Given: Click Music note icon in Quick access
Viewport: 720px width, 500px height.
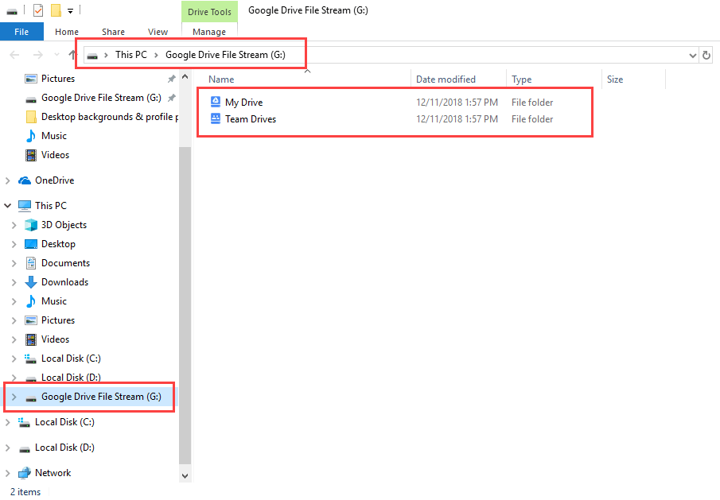Looking at the screenshot, I should click(31, 136).
